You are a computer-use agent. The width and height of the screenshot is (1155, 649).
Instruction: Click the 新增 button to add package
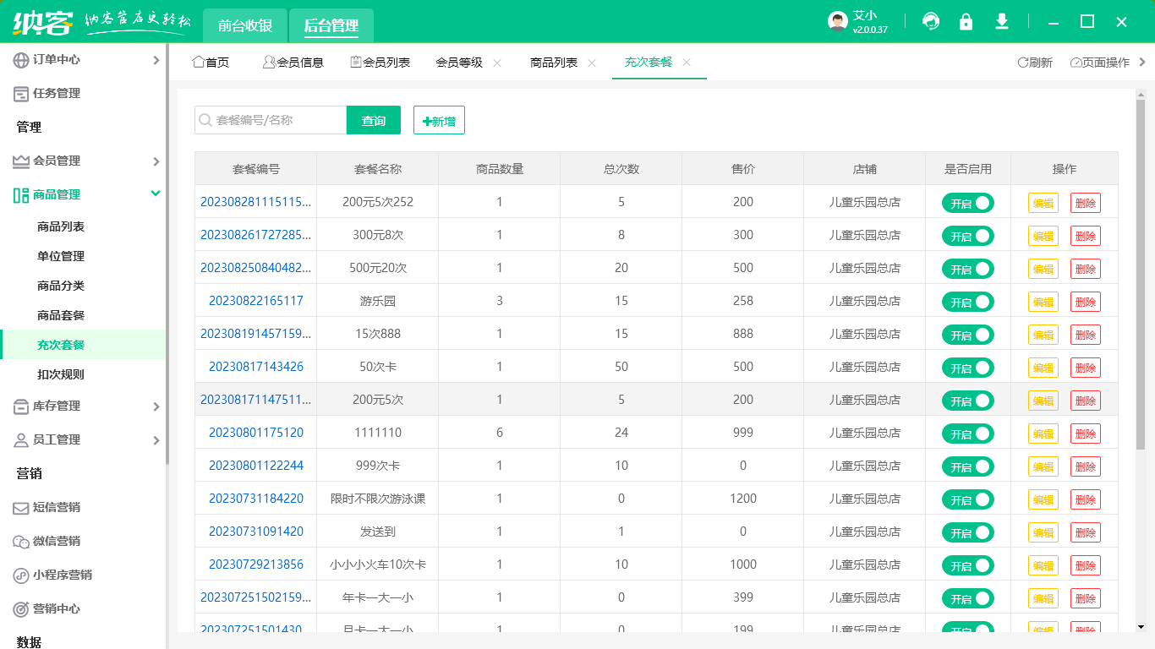(439, 120)
